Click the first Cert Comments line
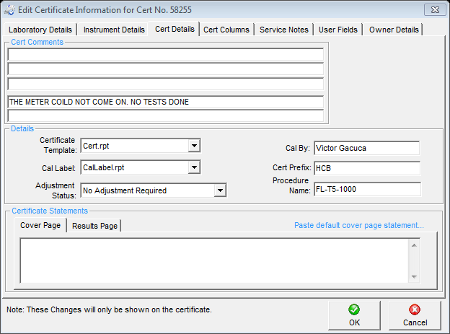The width and height of the screenshot is (450, 334). click(166, 54)
